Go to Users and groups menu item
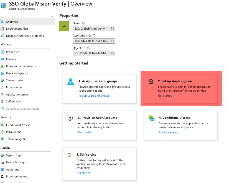Viewport: 229px width, 183px height. (17, 73)
